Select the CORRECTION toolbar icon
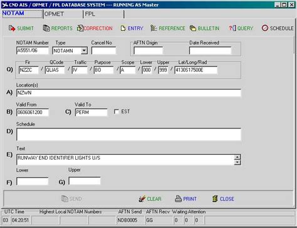The width and height of the screenshot is (297, 228). pyautogui.click(x=80, y=28)
